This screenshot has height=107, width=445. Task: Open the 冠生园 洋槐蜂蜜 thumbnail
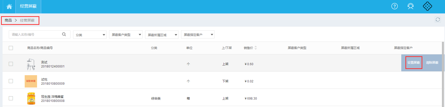click(x=31, y=99)
